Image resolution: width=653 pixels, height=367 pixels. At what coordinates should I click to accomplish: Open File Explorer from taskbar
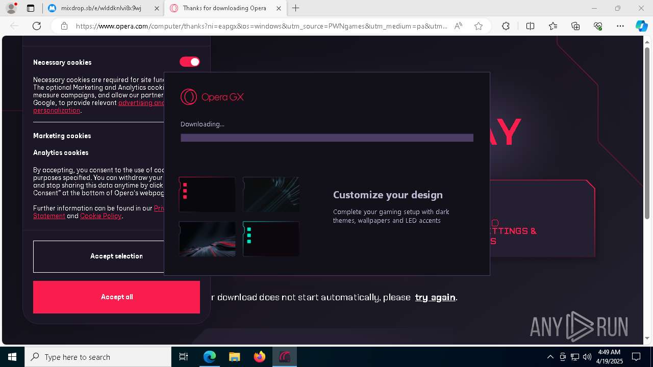[235, 357]
